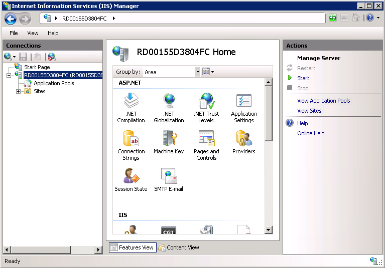
Task: Collapse the RD00155D3804FC server node
Action: [x=9, y=75]
